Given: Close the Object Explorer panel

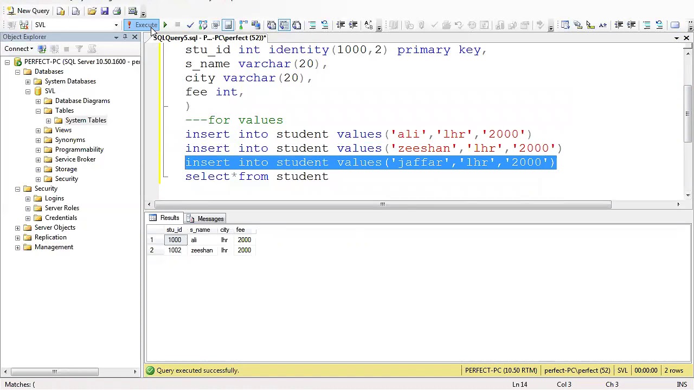Looking at the screenshot, I should click(135, 37).
